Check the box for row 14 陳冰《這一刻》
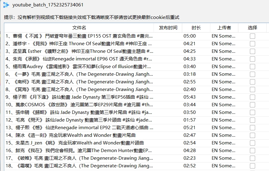Viewport: 269px width, 171px height. pos(252,135)
